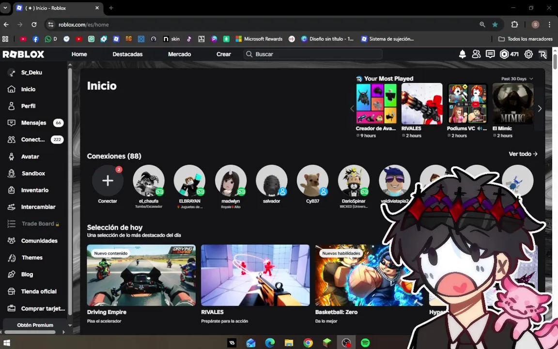Open Sistema de sujeción bookmark
This screenshot has width=558, height=349.
click(x=387, y=39)
